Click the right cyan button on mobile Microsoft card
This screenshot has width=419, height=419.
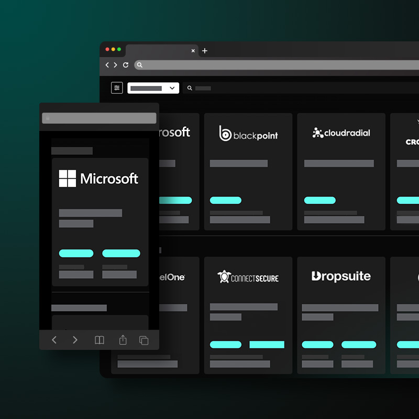click(121, 253)
